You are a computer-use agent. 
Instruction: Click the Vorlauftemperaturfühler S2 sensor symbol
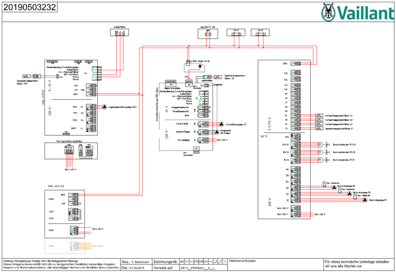coord(319,124)
